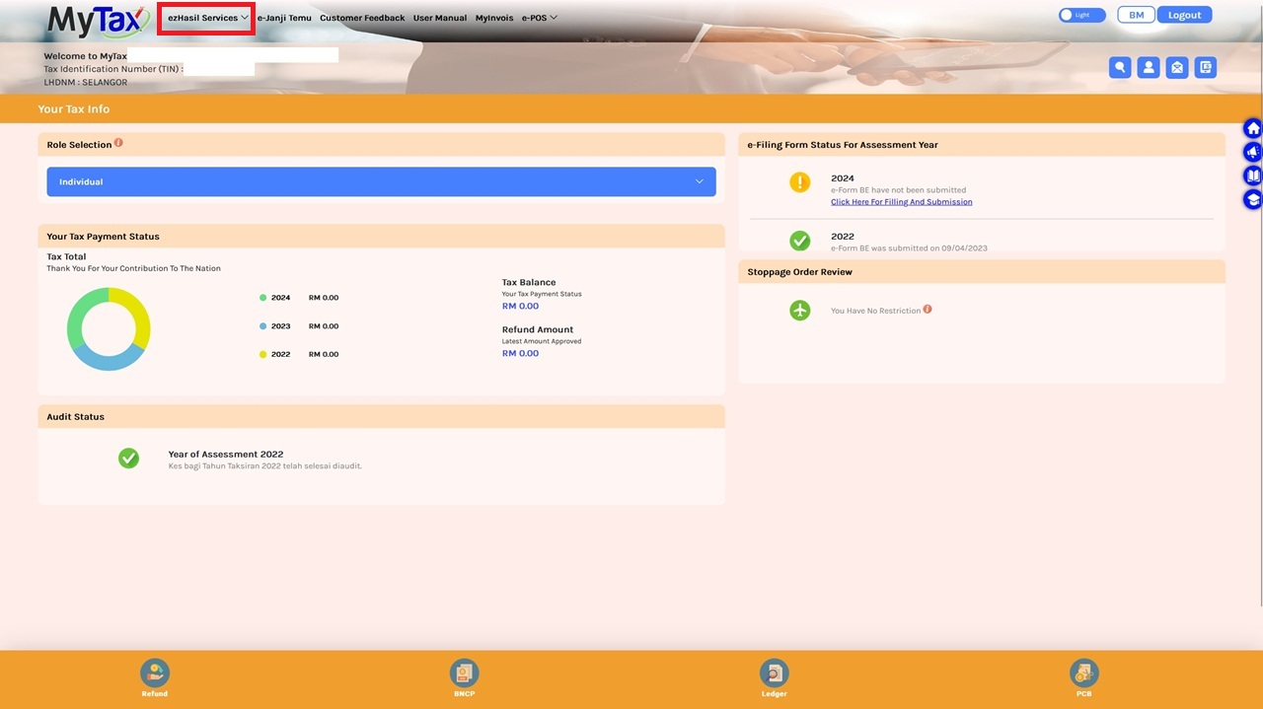Click the graduation cap side icon

click(x=1253, y=199)
